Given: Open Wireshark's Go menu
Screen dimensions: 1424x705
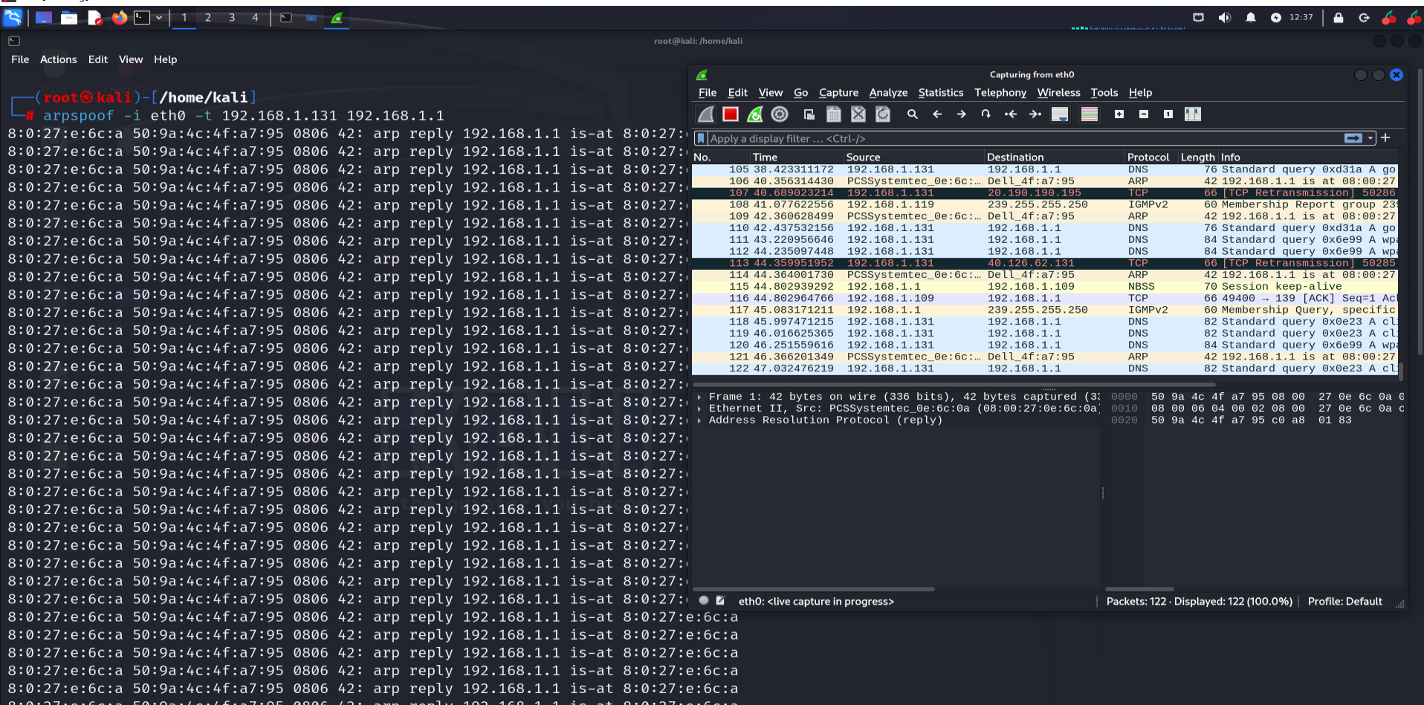Looking at the screenshot, I should pos(800,93).
